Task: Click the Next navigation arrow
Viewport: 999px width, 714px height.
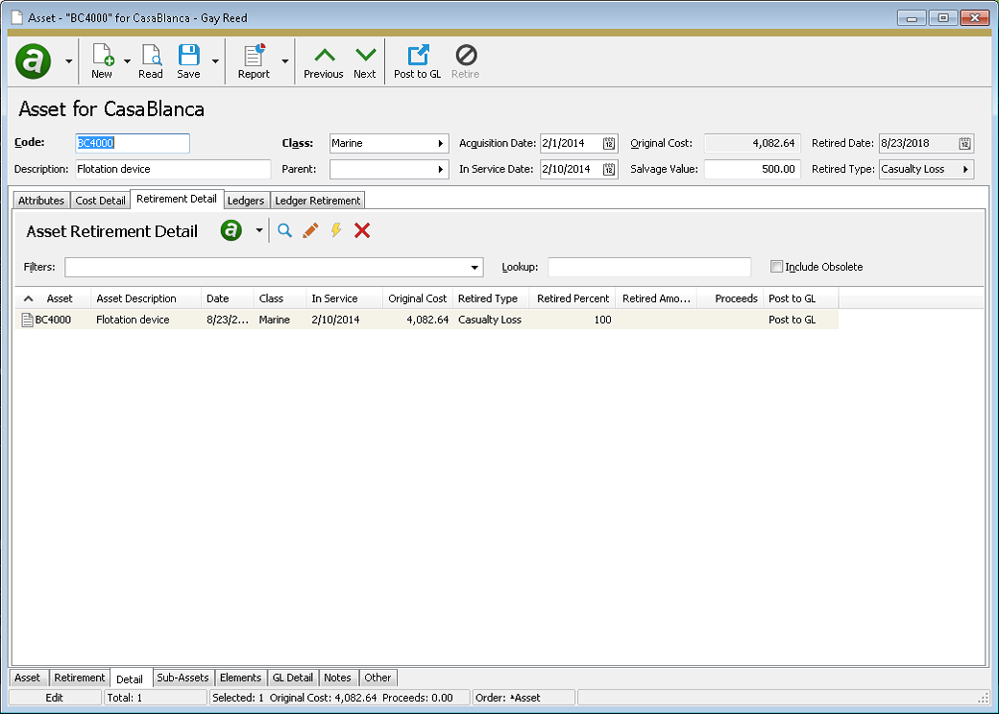Action: 365,59
